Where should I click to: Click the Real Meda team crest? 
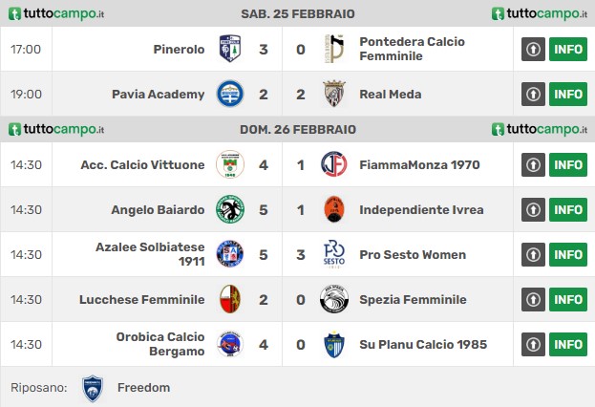point(334,94)
